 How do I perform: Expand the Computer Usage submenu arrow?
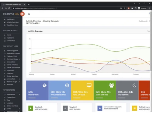tap(19, 59)
